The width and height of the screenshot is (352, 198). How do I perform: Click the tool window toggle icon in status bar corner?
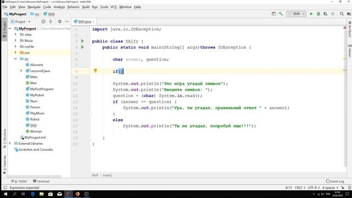(x=5, y=188)
